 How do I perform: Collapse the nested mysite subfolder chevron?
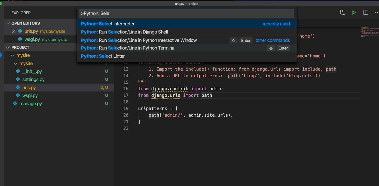(x=15, y=64)
